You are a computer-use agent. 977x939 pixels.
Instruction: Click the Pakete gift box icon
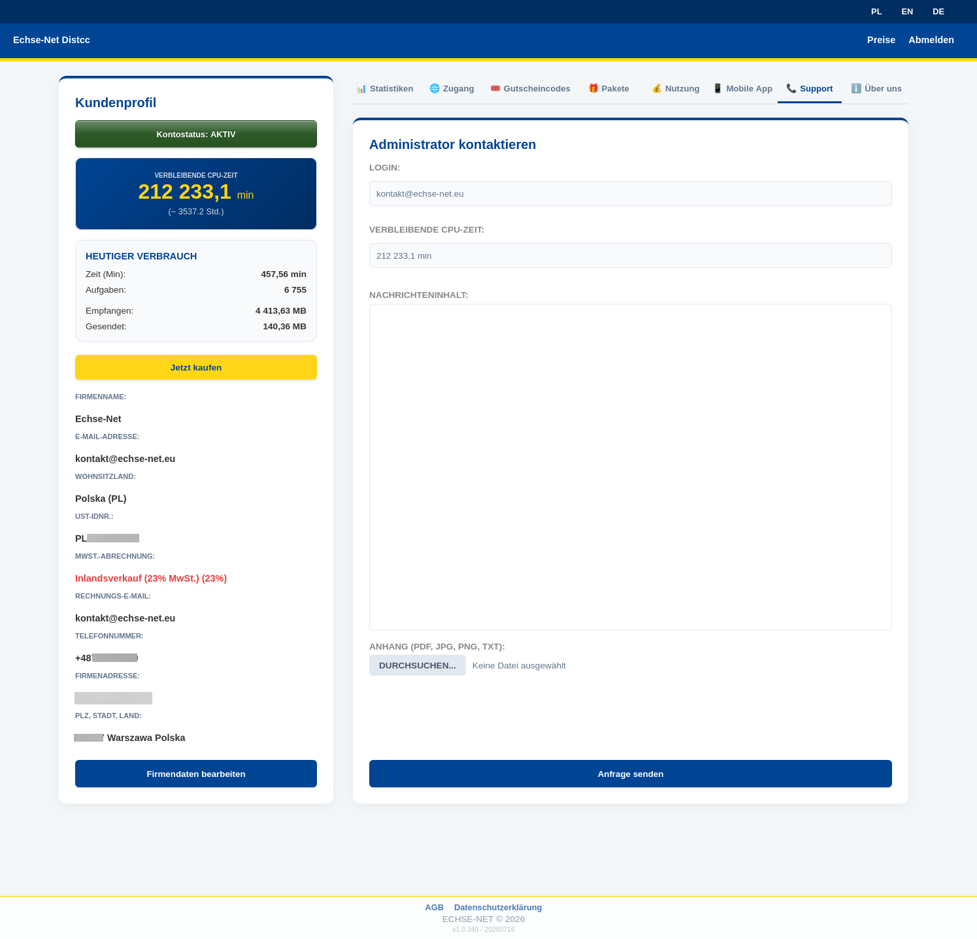[593, 88]
